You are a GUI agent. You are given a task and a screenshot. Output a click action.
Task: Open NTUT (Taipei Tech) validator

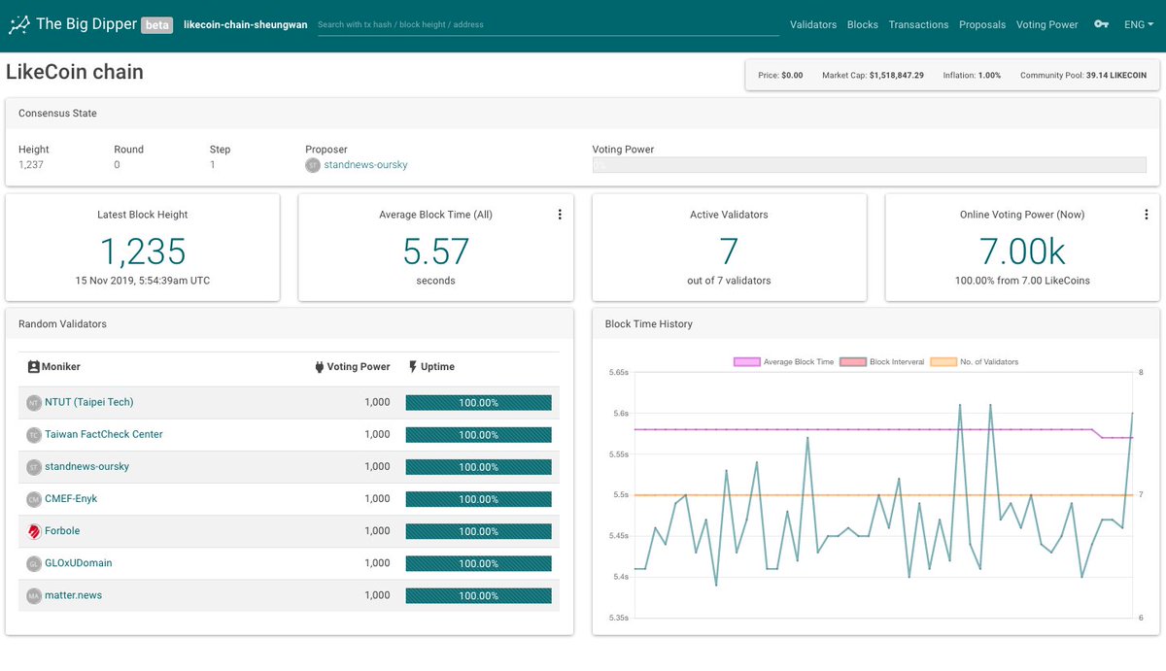point(89,402)
